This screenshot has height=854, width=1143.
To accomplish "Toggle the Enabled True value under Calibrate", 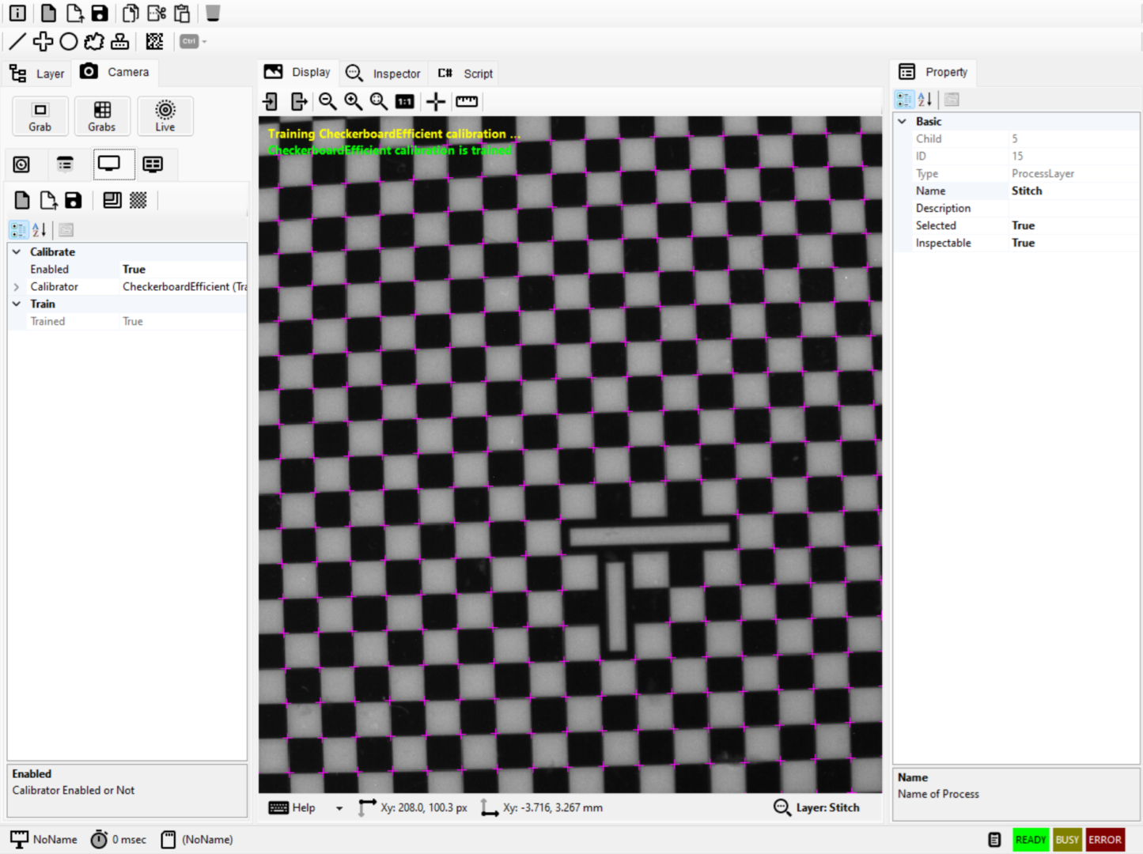I will [x=182, y=270].
